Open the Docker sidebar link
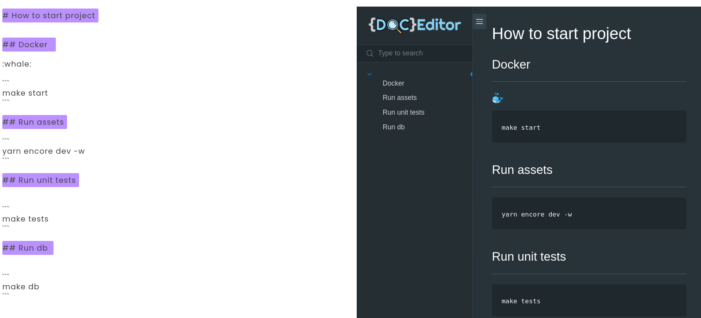The image size is (701, 318). pos(393,83)
